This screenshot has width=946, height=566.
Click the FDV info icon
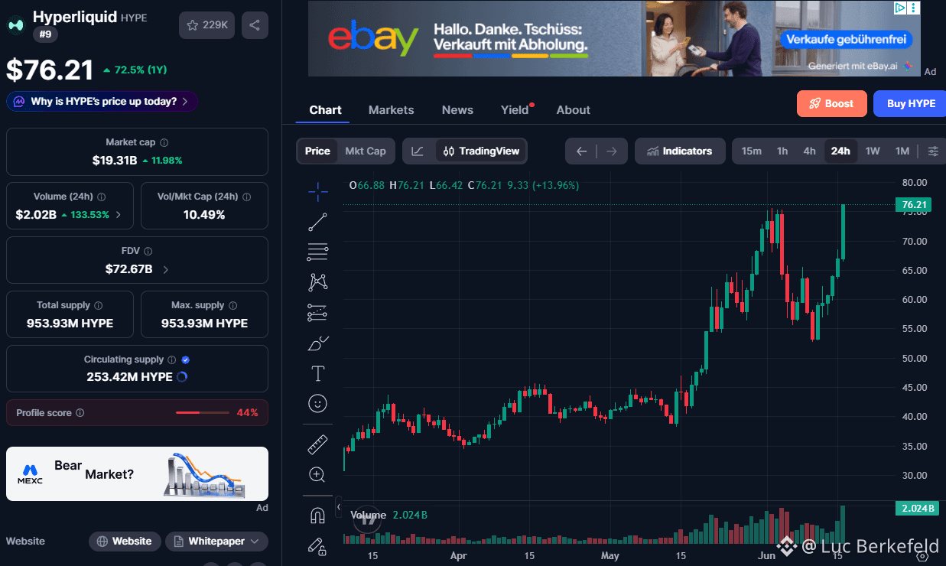(x=148, y=251)
